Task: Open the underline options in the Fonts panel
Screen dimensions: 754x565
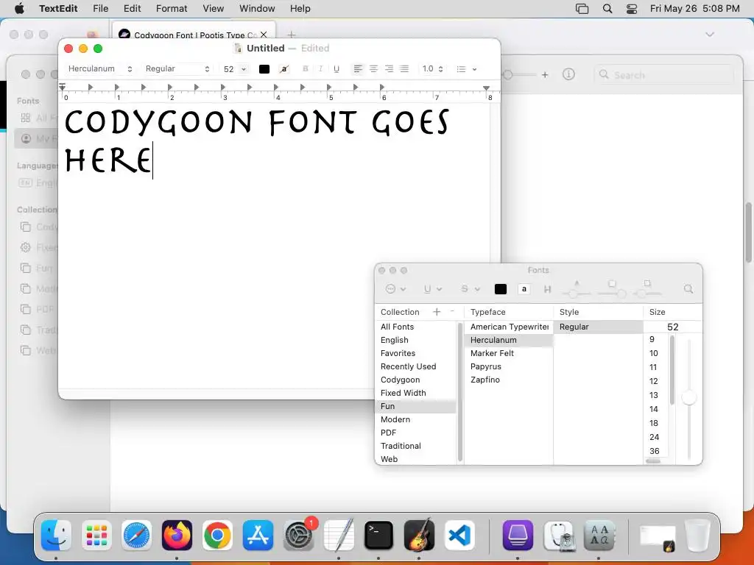Action: [x=432, y=288]
